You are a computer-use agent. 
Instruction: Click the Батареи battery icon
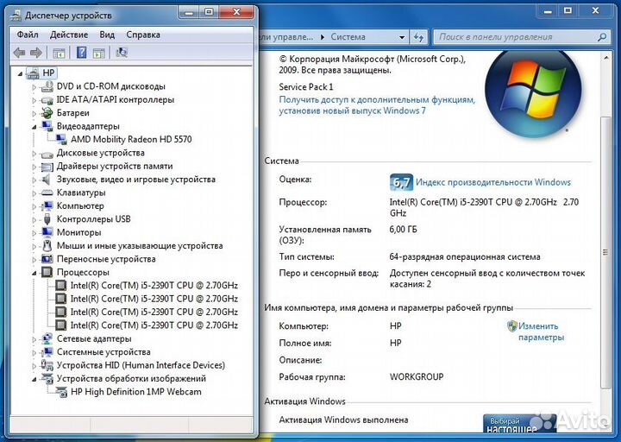[x=47, y=113]
